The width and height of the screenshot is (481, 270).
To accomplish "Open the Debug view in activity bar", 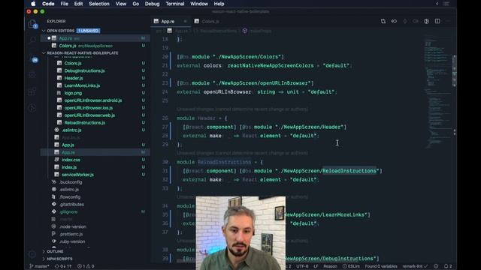I will click(x=32, y=75).
